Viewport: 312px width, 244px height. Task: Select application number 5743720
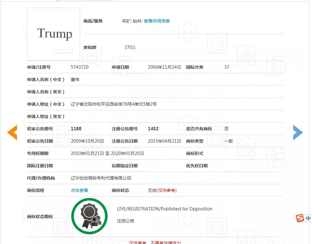[x=80, y=67]
